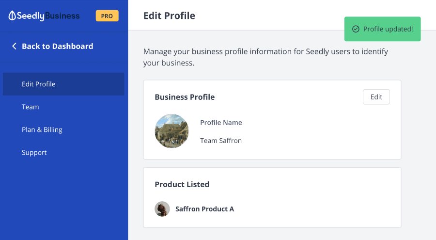436x240 pixels.
Task: Click the back arrow chevron icon
Action: click(14, 46)
